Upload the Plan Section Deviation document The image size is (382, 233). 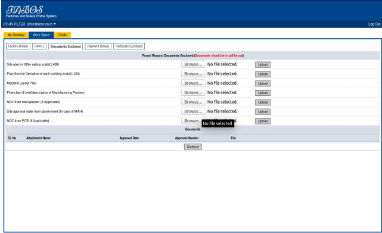coord(263,74)
